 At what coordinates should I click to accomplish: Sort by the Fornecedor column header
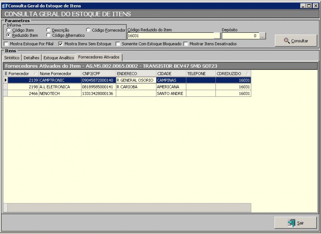coord(19,74)
